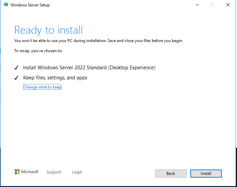Click the Ready to install heading
The image size is (237, 187).
pyautogui.click(x=48, y=30)
